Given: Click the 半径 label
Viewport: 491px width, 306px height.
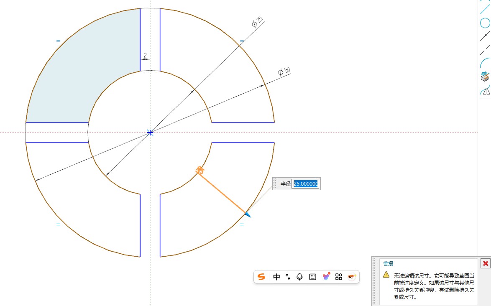Looking at the screenshot, I should pos(285,184).
